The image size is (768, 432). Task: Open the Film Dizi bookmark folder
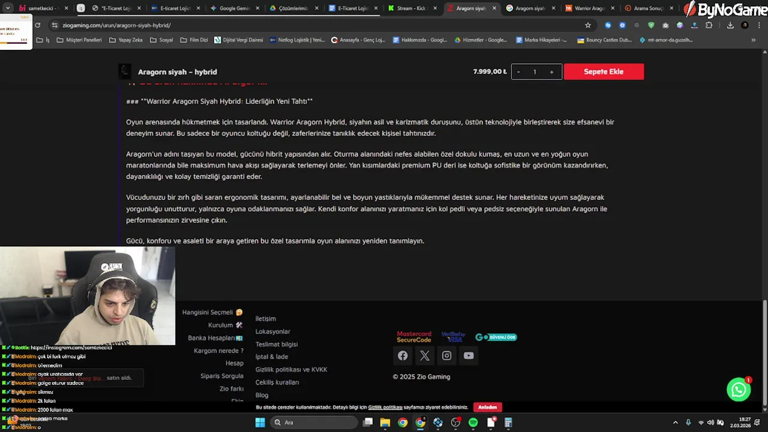194,40
